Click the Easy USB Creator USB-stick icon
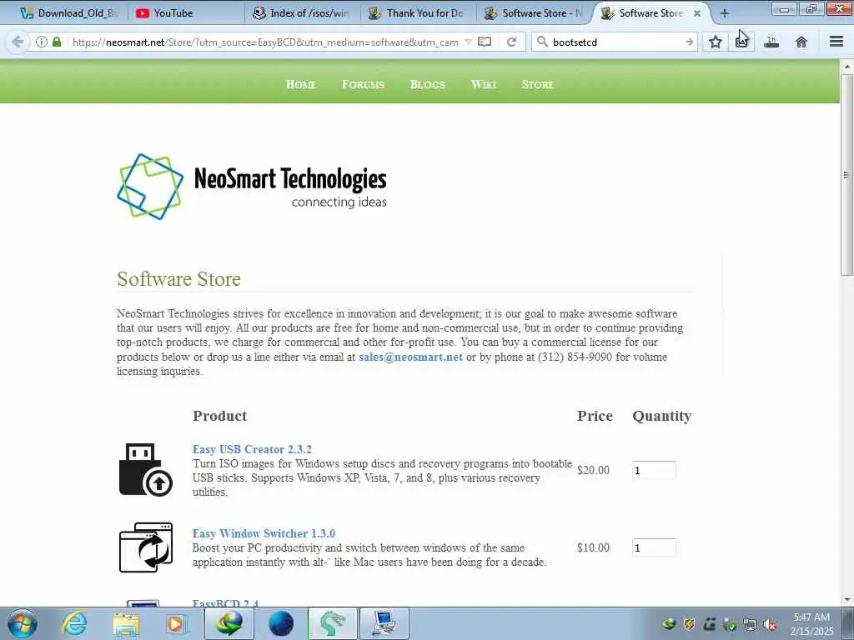The height and width of the screenshot is (640, 854). point(145,470)
